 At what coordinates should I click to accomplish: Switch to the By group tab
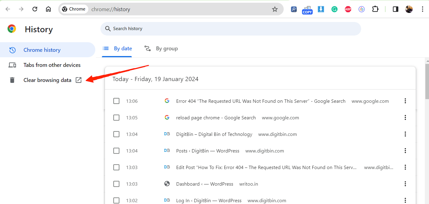[161, 49]
